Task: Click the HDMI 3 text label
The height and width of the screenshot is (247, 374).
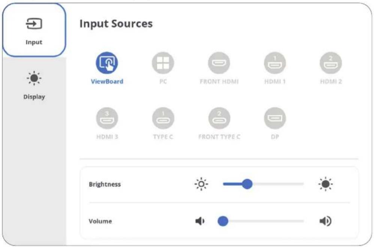Action: (107, 137)
